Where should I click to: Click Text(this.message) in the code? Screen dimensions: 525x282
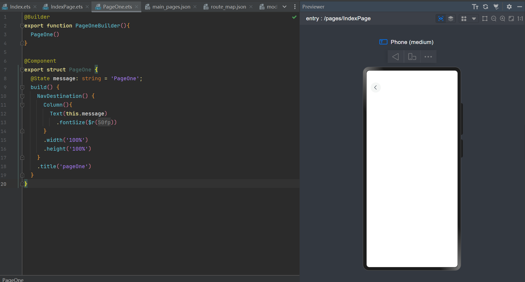78,114
